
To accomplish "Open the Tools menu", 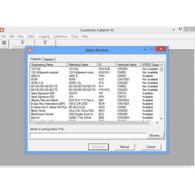I will pyautogui.click(x=74, y=36).
